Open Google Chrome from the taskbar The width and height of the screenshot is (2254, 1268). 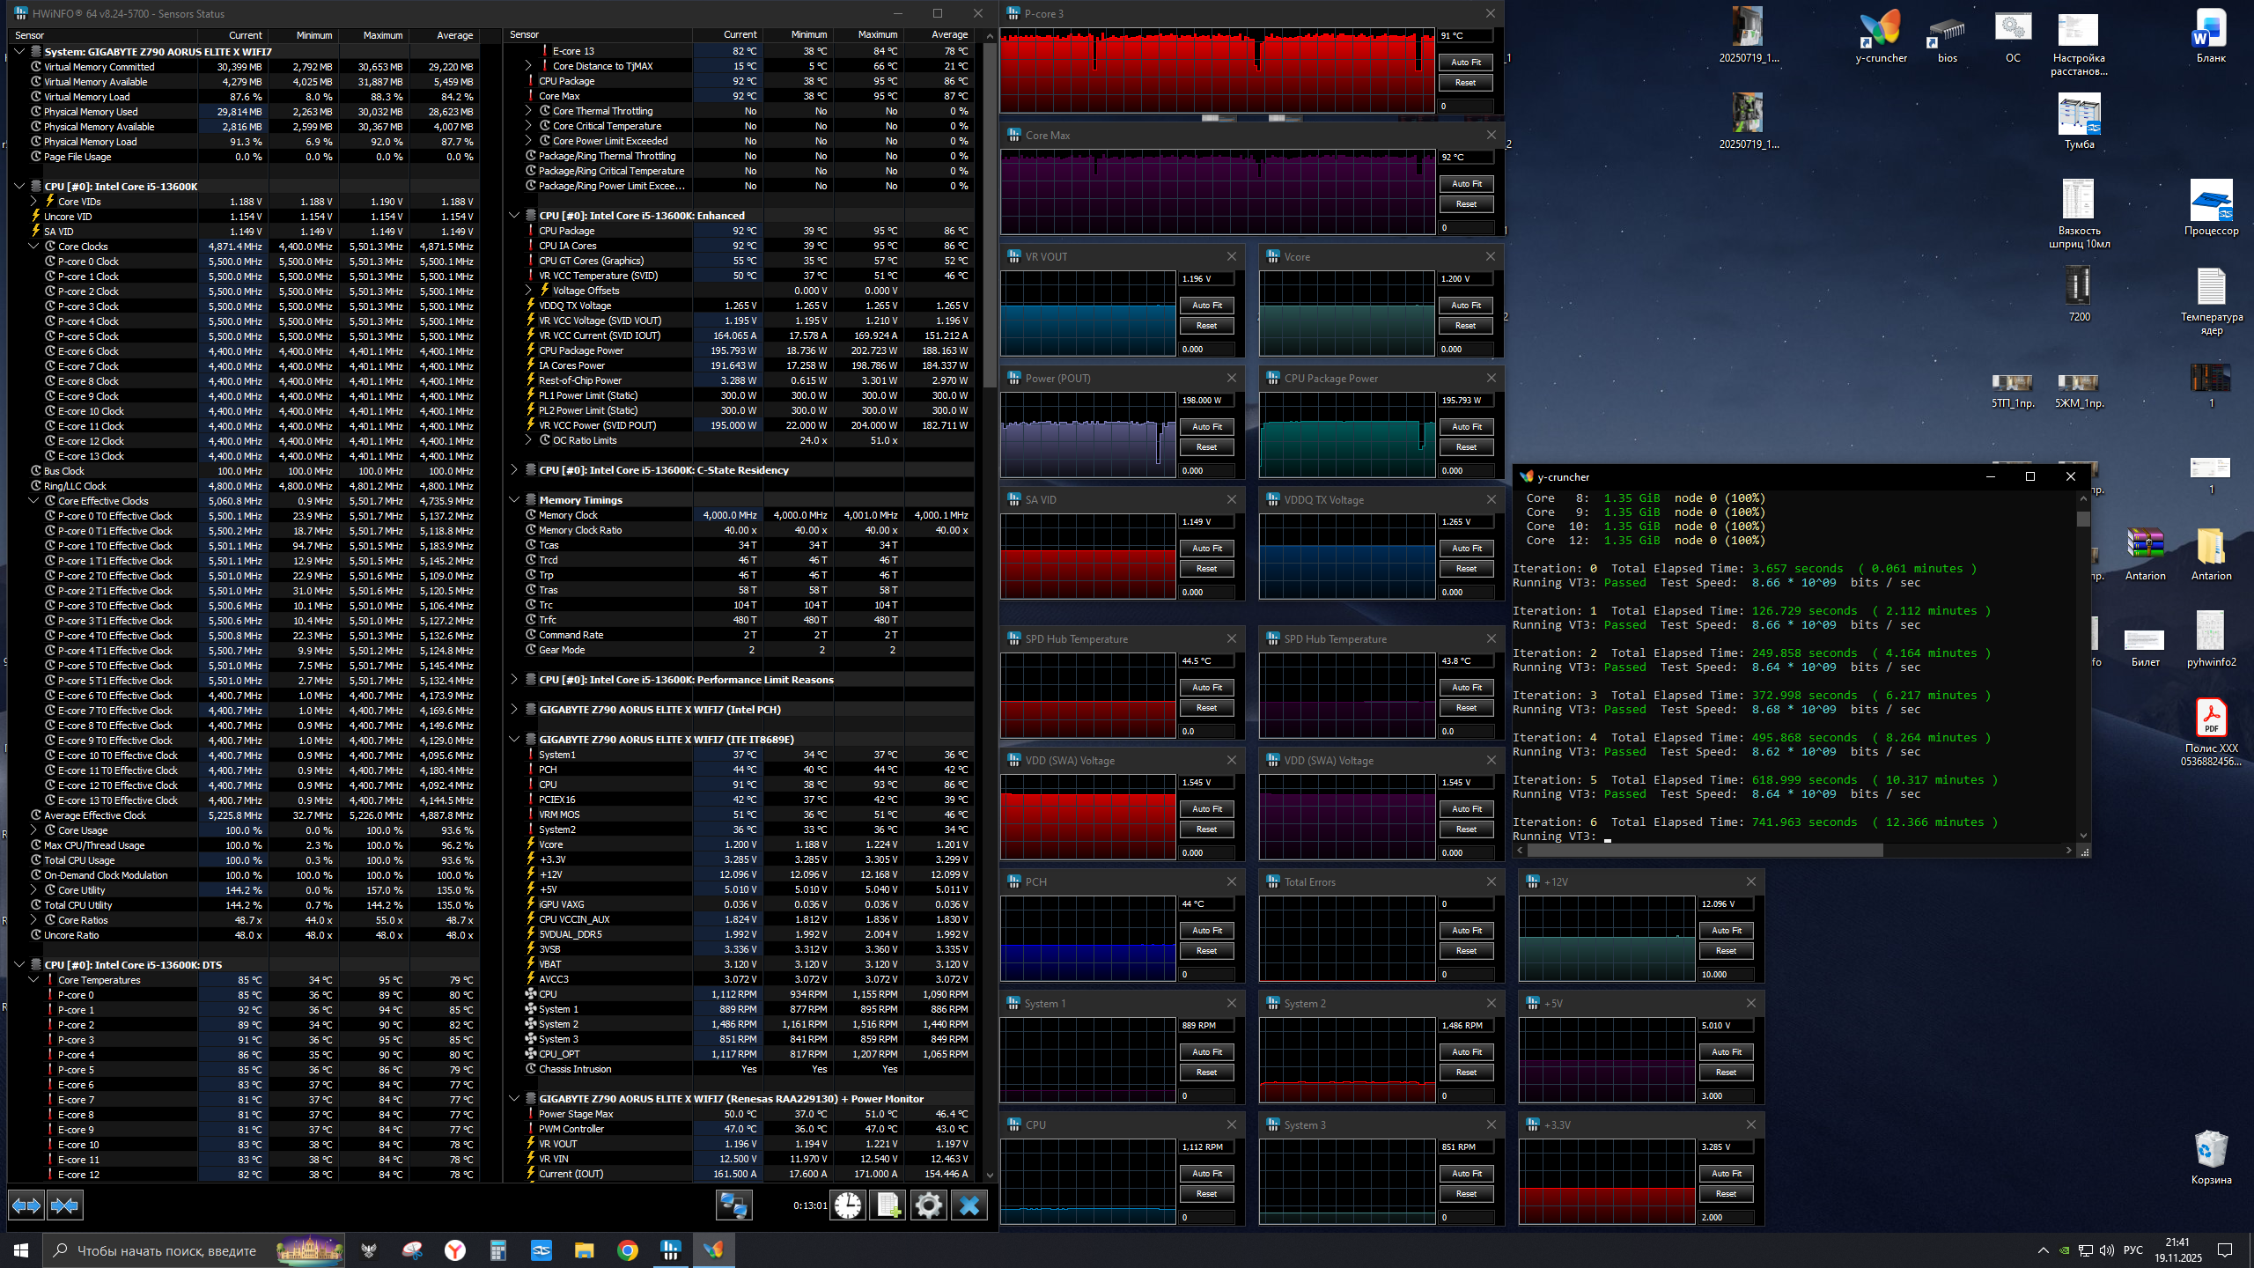(x=627, y=1250)
